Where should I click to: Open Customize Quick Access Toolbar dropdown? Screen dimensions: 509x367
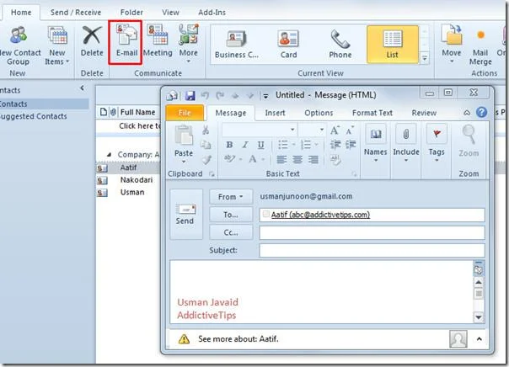[265, 96]
